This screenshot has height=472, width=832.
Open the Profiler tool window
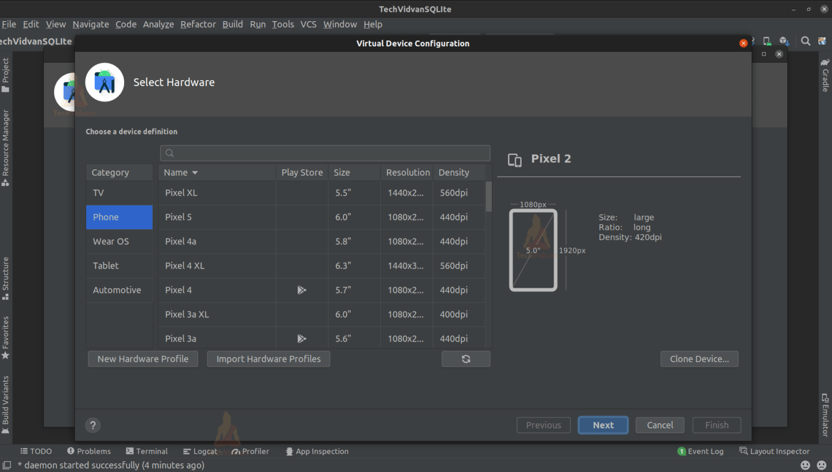[250, 451]
